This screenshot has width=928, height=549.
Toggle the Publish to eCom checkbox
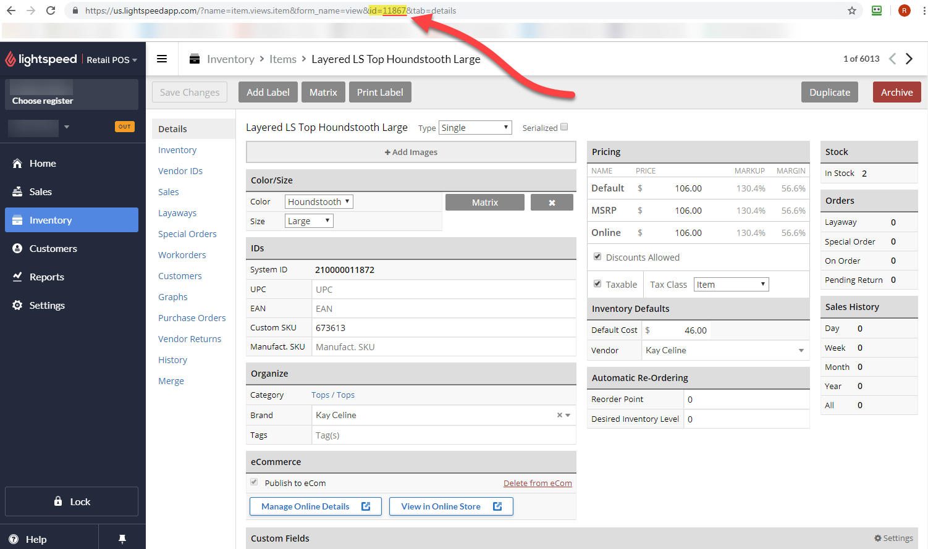coord(254,482)
